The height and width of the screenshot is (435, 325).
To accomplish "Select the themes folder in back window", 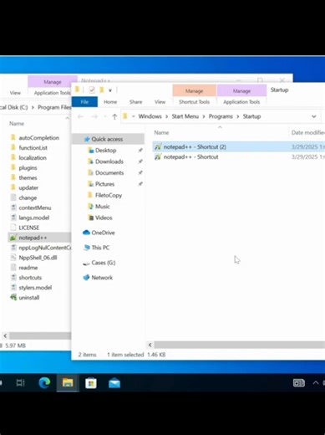I will click(28, 177).
